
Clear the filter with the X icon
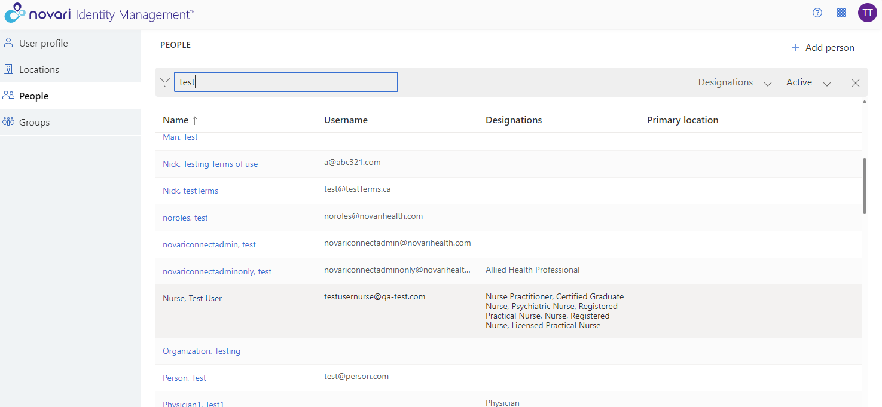pos(856,83)
